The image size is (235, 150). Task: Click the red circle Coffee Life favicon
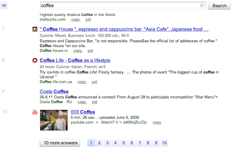35,61
